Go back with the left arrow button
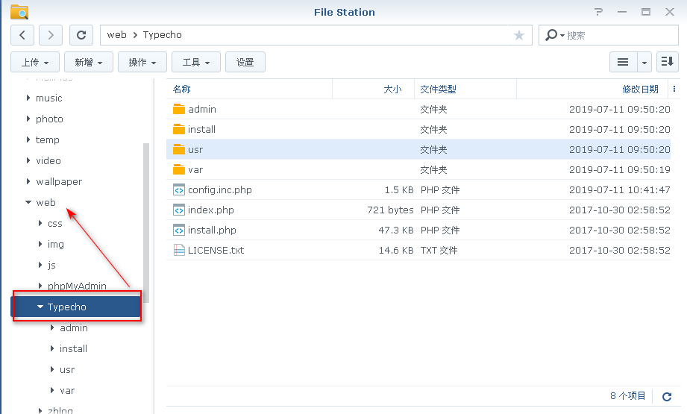Viewport: 687px width, 414px height. tap(22, 35)
